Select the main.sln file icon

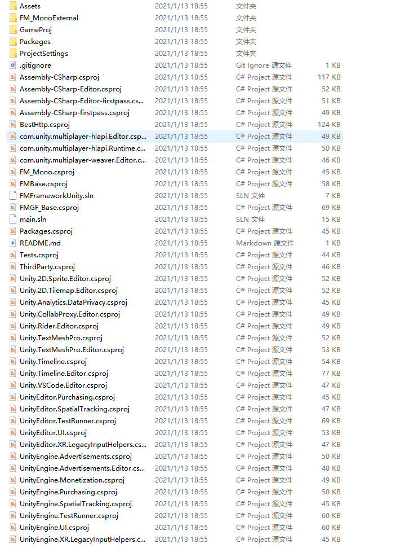click(x=14, y=219)
